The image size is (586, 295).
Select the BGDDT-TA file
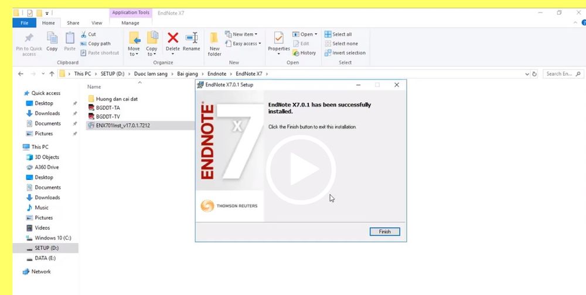click(104, 107)
